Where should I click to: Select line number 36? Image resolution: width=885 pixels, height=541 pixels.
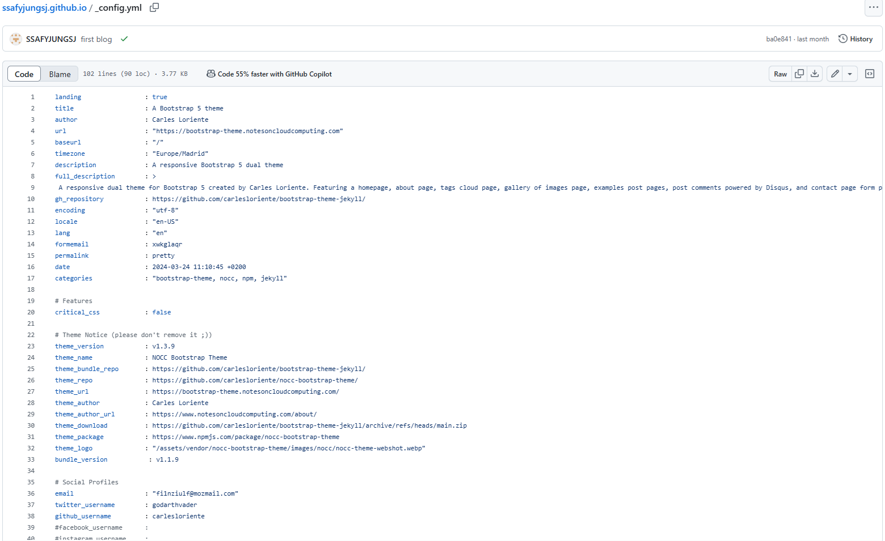point(31,493)
